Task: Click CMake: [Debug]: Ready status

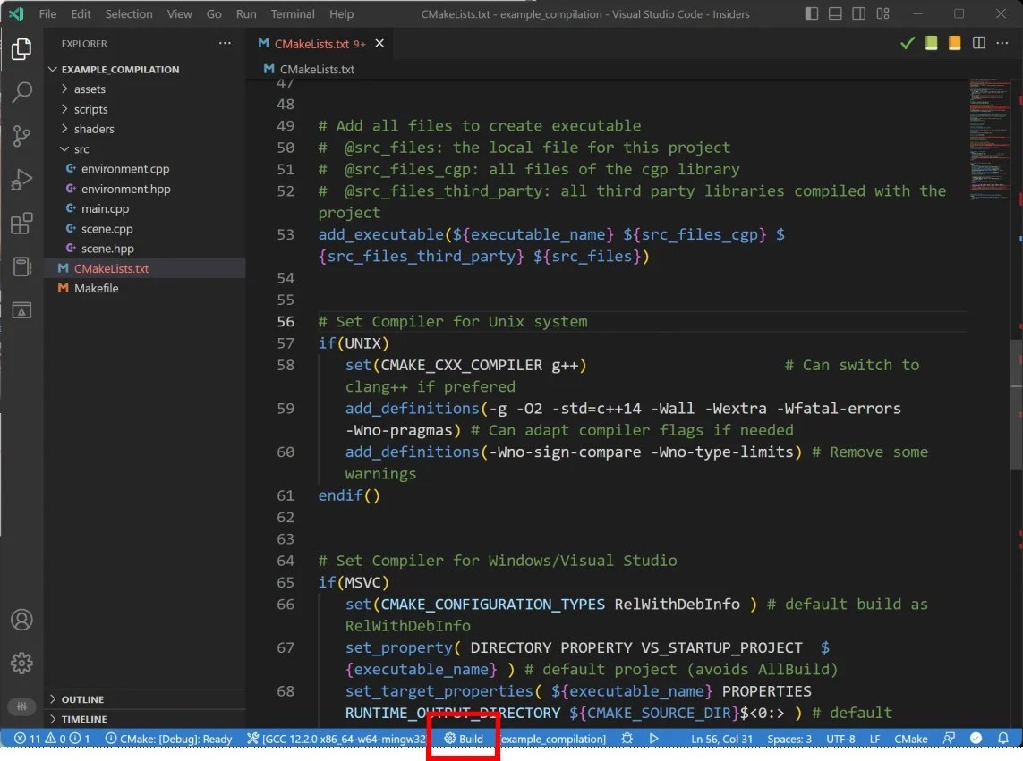Action: point(169,738)
